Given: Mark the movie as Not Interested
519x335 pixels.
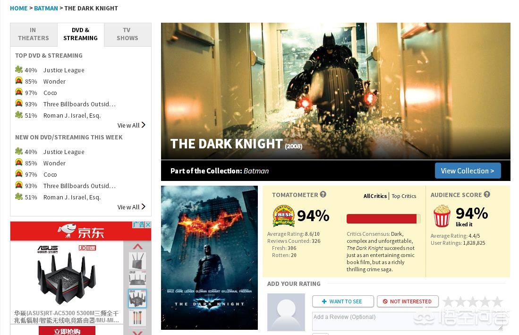Looking at the screenshot, I should tap(408, 301).
